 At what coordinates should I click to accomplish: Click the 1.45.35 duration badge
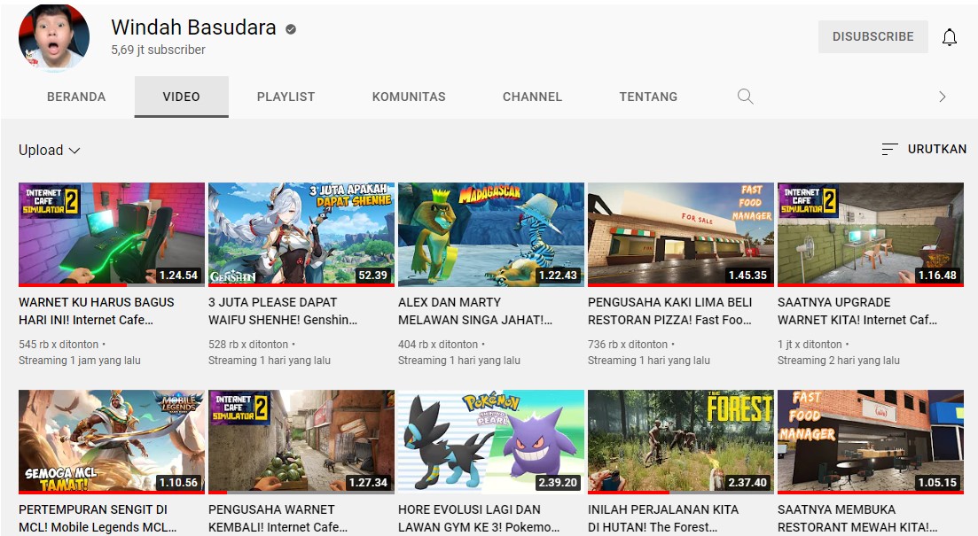click(x=747, y=275)
